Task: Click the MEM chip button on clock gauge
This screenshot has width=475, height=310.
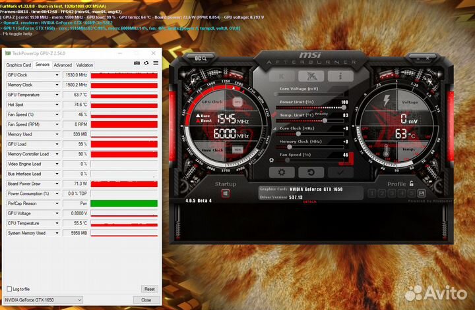Action: 237,149
